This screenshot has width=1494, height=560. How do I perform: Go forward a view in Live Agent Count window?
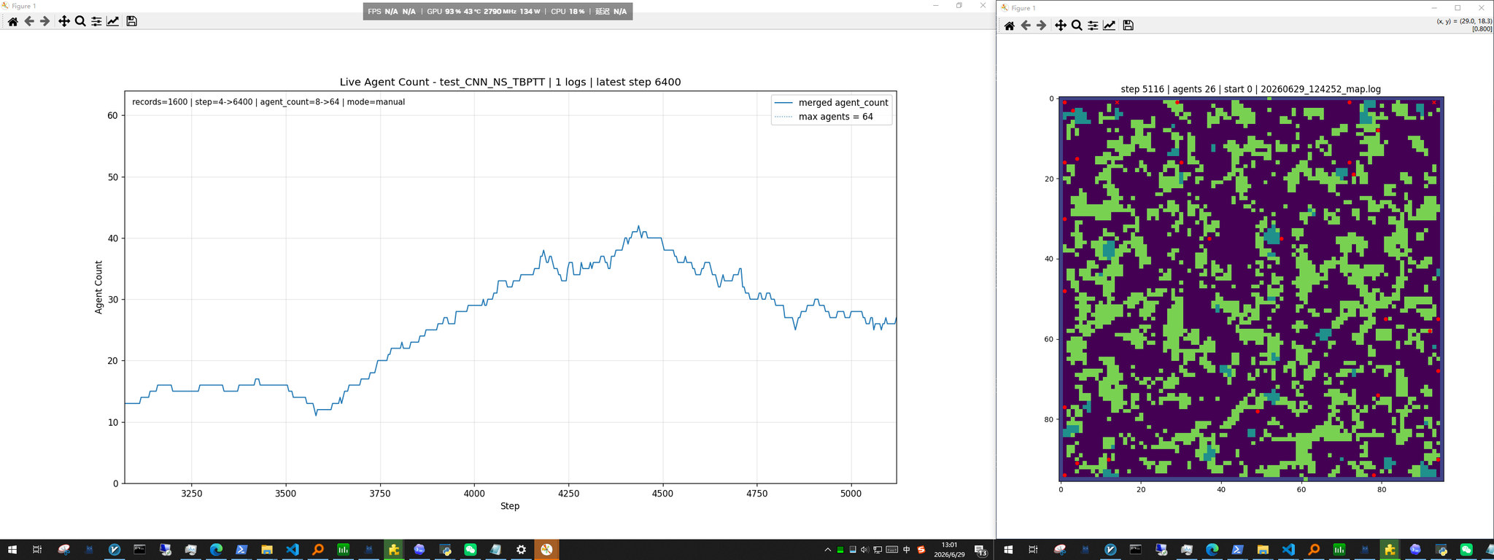[x=45, y=22]
